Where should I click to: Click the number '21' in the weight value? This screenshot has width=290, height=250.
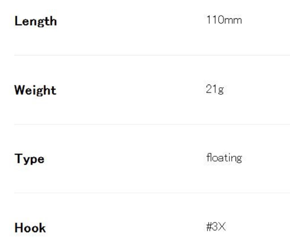click(212, 89)
